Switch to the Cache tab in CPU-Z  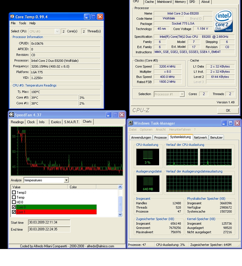point(149,2)
